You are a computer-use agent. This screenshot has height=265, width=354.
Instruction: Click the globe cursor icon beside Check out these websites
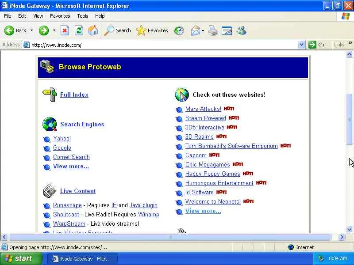click(x=182, y=95)
